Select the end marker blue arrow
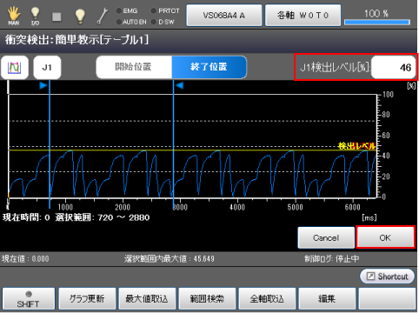The image size is (419, 313). pyautogui.click(x=180, y=85)
